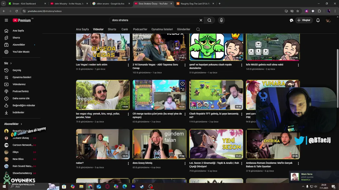
Task: Click the search magnifier button
Action: tap(209, 20)
